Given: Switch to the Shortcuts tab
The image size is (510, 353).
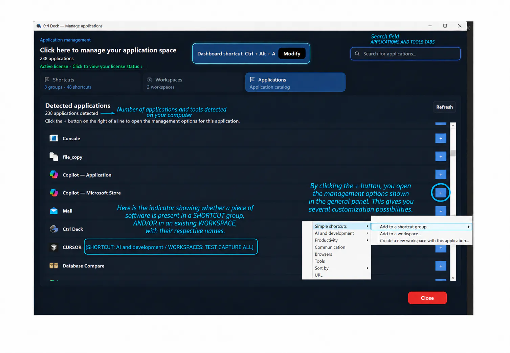Looking at the screenshot, I should coord(90,83).
